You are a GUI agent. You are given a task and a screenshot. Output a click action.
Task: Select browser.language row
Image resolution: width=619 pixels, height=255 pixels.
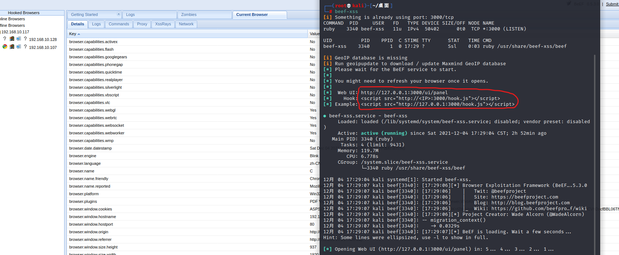(193, 163)
